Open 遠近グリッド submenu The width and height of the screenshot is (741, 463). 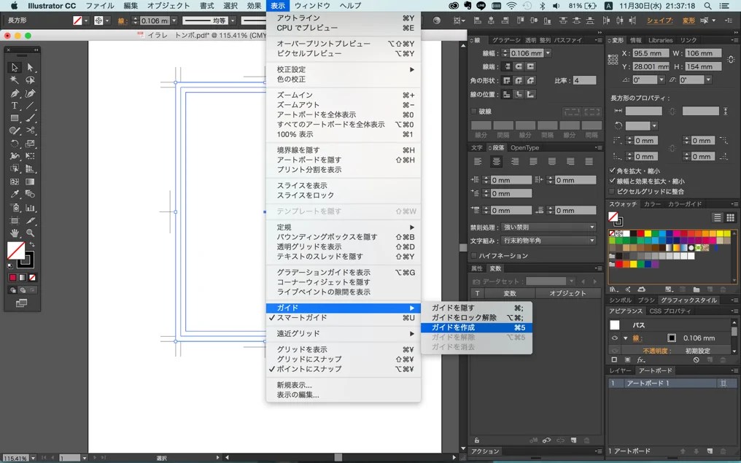pos(343,333)
